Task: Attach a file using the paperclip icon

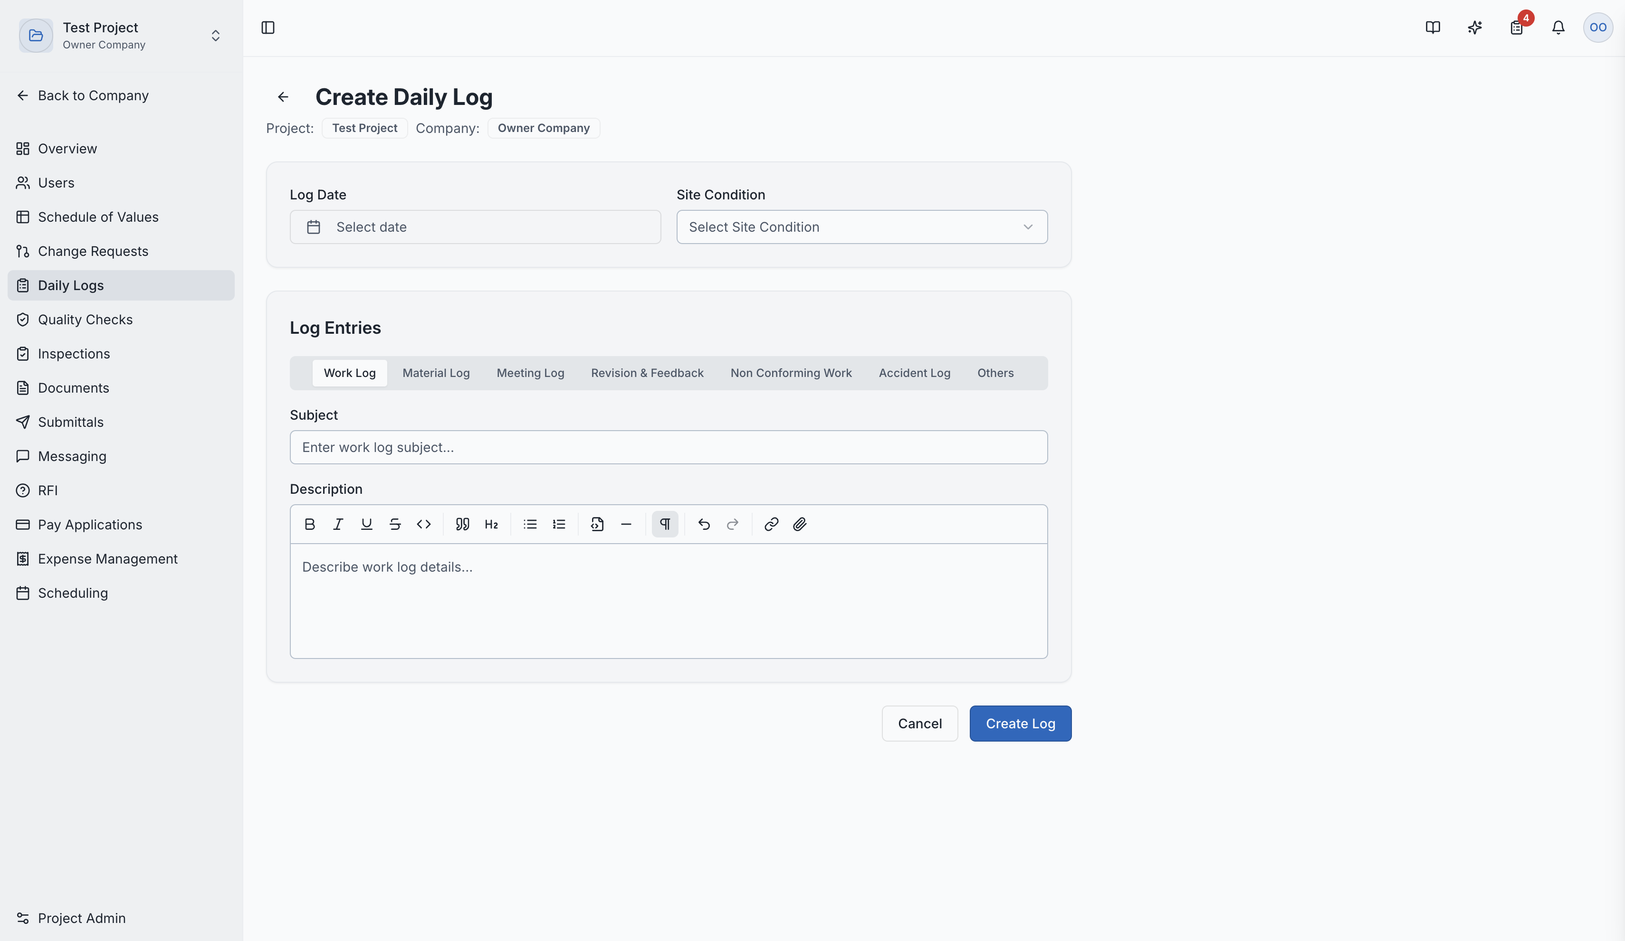Action: tap(800, 524)
